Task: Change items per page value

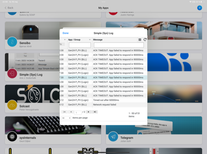Action: pos(66,118)
